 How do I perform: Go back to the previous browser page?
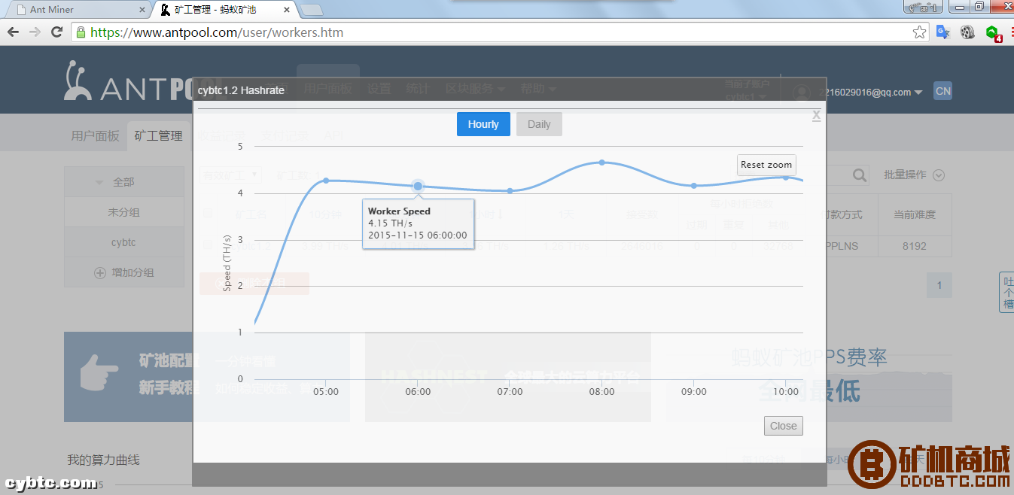(13, 32)
